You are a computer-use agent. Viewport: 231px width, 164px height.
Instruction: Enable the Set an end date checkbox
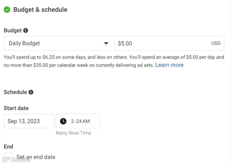9,157
